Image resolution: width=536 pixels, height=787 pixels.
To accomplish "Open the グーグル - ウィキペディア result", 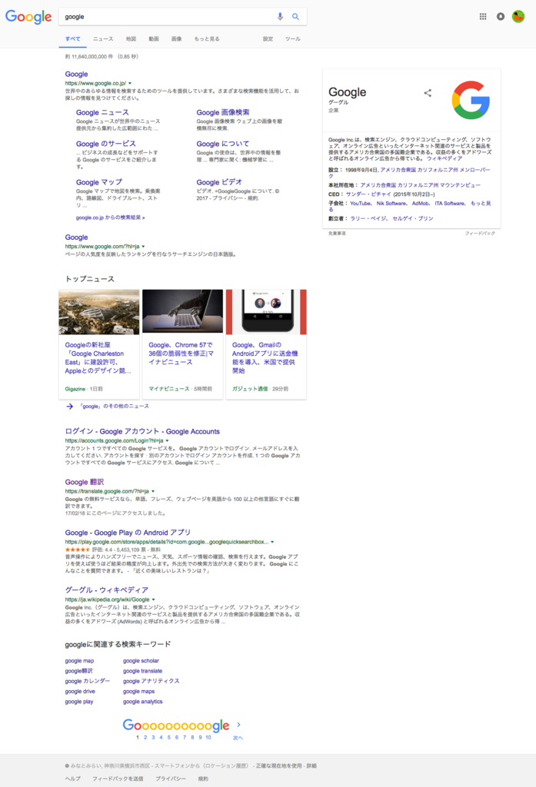I will (106, 590).
